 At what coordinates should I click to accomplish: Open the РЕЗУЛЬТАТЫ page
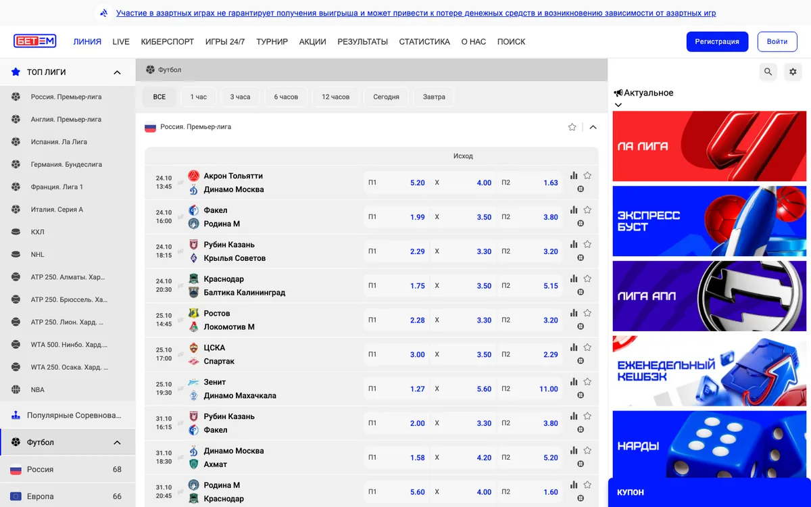coord(363,41)
